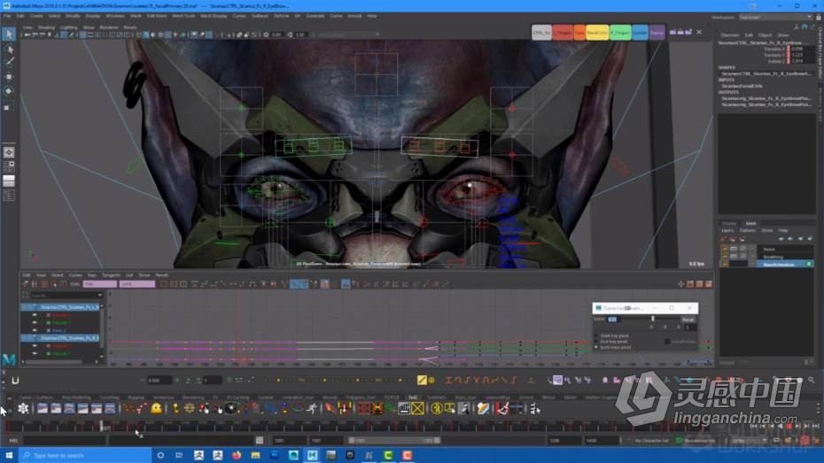Click the Windows taskbar search box

click(85, 455)
